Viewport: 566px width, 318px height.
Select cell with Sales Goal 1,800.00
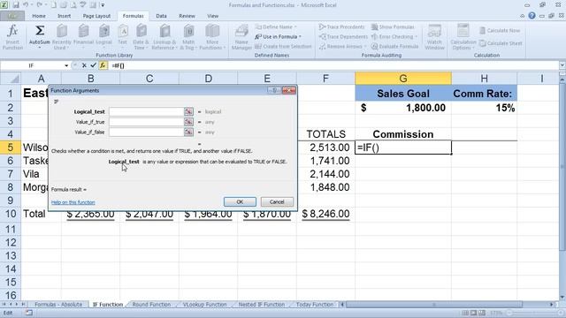point(403,108)
